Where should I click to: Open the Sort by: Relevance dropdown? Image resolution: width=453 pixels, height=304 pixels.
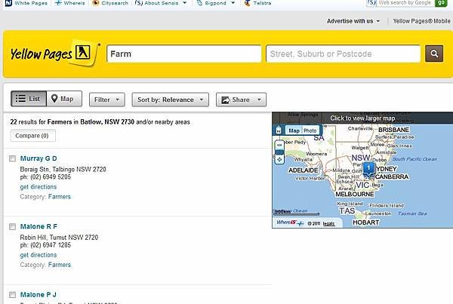coord(171,100)
